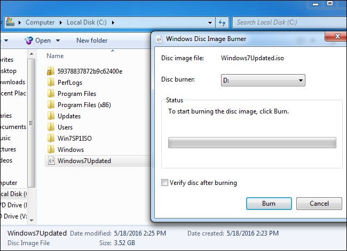Click the 3.52 GB size in details pane
Image resolution: width=347 pixels, height=251 pixels.
124,243
